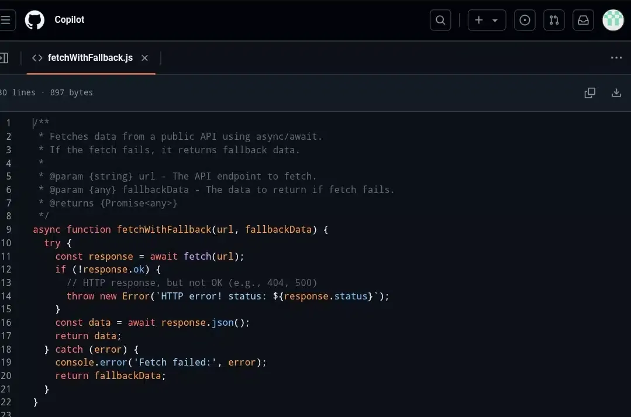Open the issues icon in header
This screenshot has height=417, width=631.
(x=525, y=20)
